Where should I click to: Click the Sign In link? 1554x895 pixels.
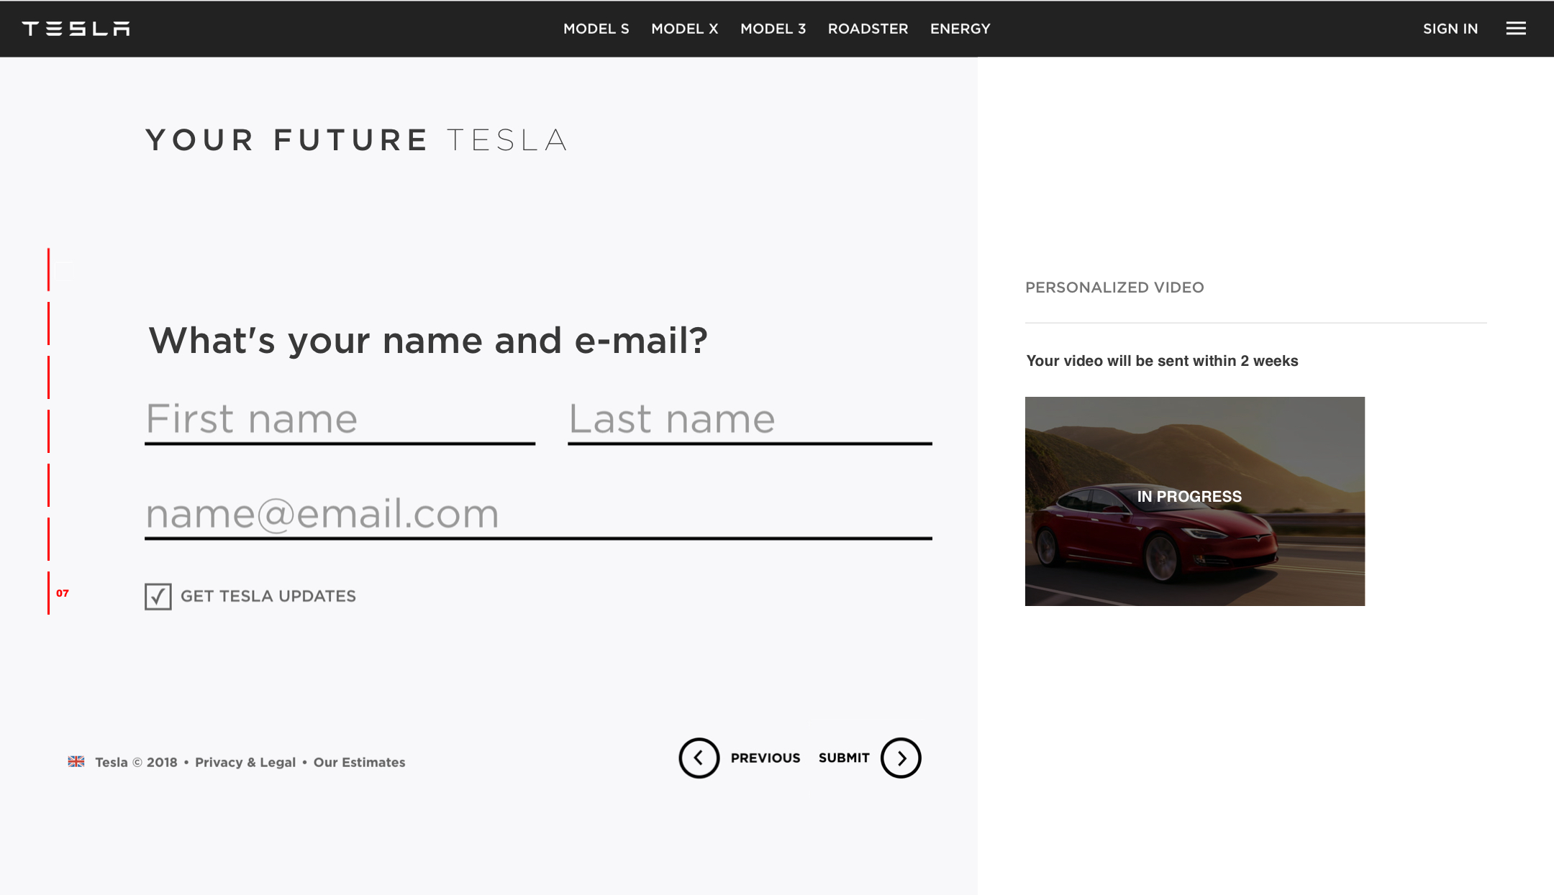tap(1450, 29)
